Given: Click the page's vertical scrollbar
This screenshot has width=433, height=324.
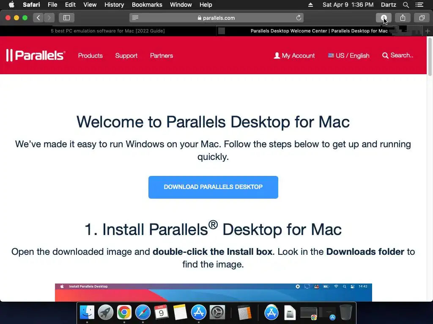Looking at the screenshot, I should (430, 57).
